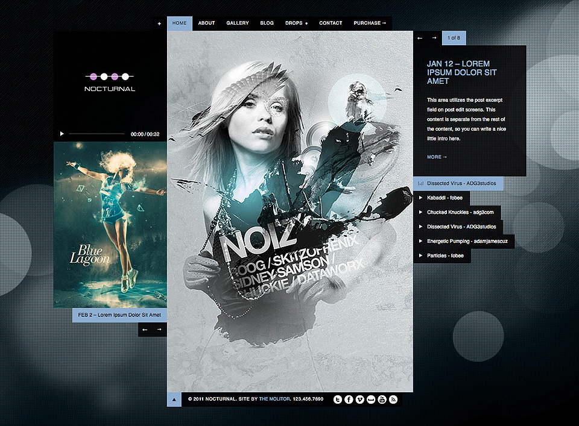Follow The Molitor link in footer

(276, 399)
